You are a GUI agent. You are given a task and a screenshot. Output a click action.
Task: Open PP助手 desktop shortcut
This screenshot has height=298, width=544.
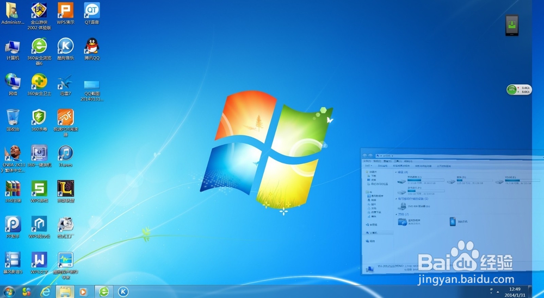[13, 227]
